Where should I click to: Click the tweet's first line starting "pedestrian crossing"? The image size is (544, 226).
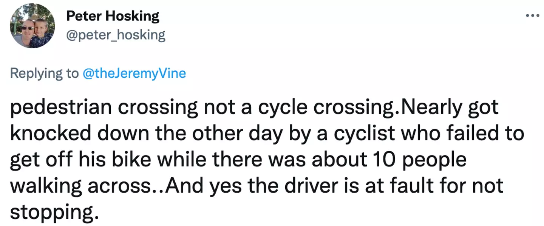pyautogui.click(x=254, y=108)
